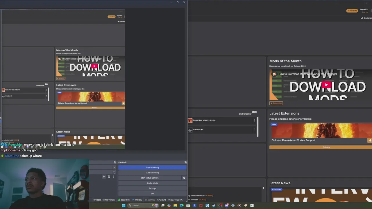
Task: Open issue link #17028
Action: pos(202,199)
